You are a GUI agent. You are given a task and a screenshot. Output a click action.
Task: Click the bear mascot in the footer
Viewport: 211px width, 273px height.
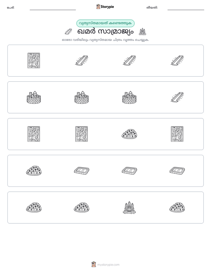(x=94, y=264)
